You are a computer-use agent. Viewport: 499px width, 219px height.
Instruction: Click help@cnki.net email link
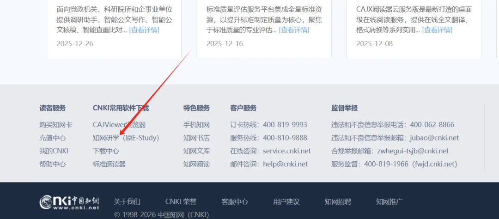pyautogui.click(x=286, y=164)
